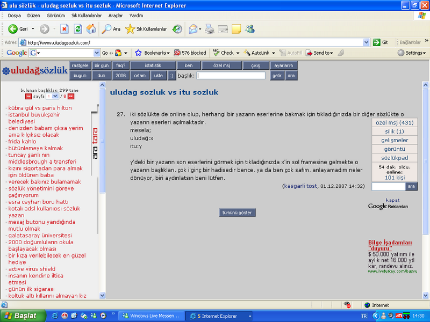Open the yellow note Discuss icon
The height and width of the screenshot is (322, 430).
236,29
